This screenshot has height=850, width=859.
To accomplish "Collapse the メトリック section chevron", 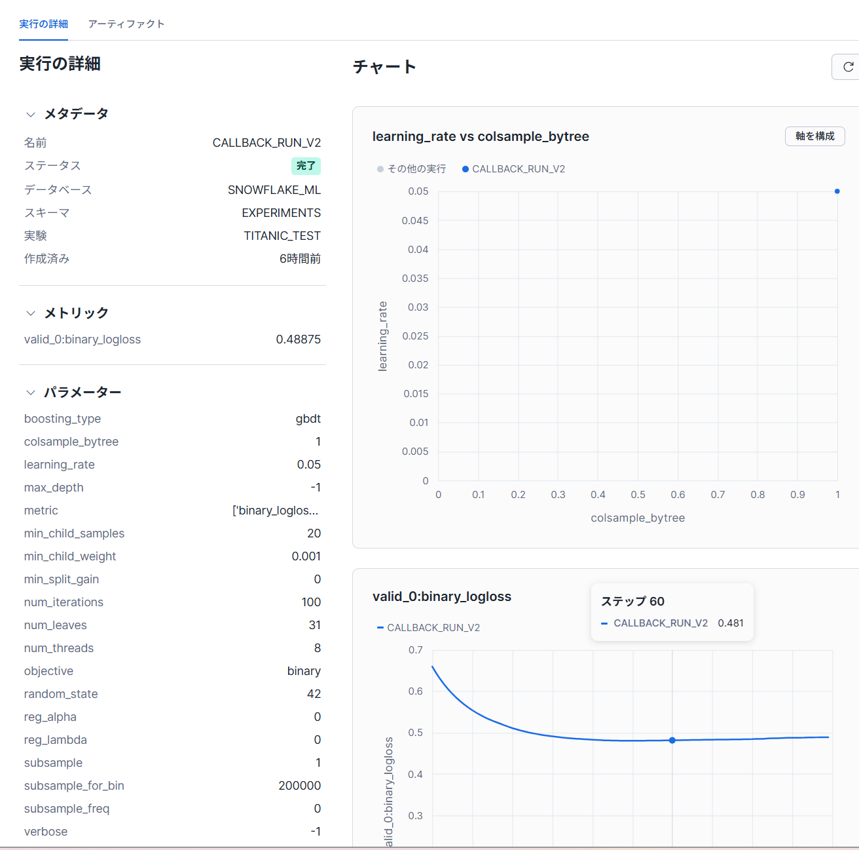I will point(30,313).
